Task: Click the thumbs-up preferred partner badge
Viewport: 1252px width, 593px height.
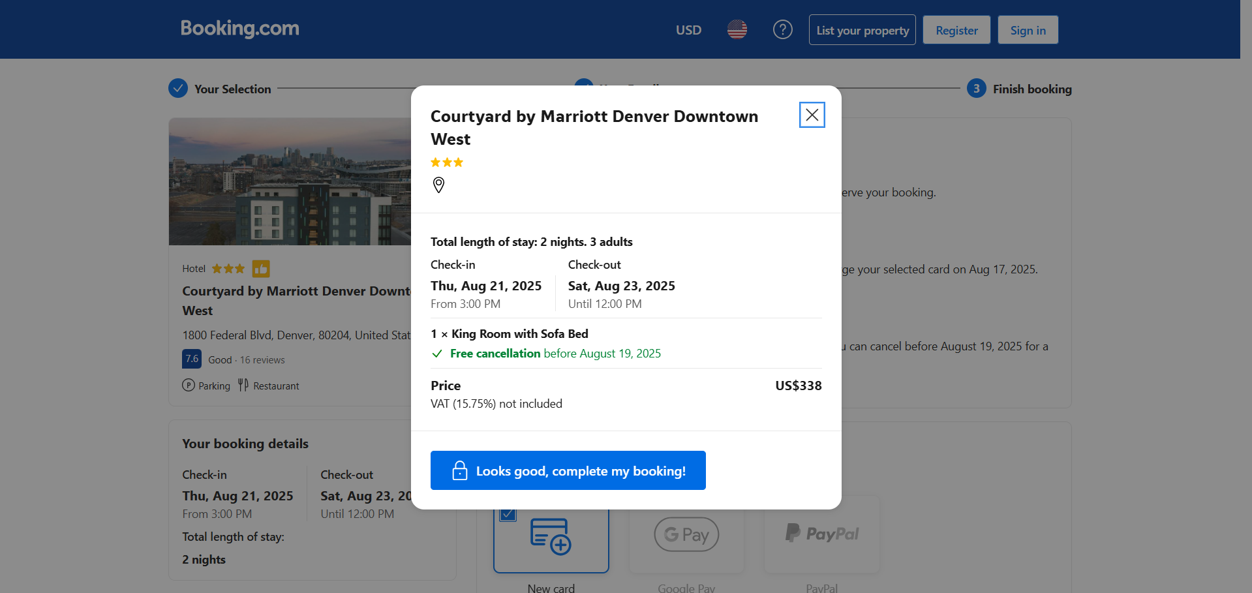Action: click(x=261, y=268)
